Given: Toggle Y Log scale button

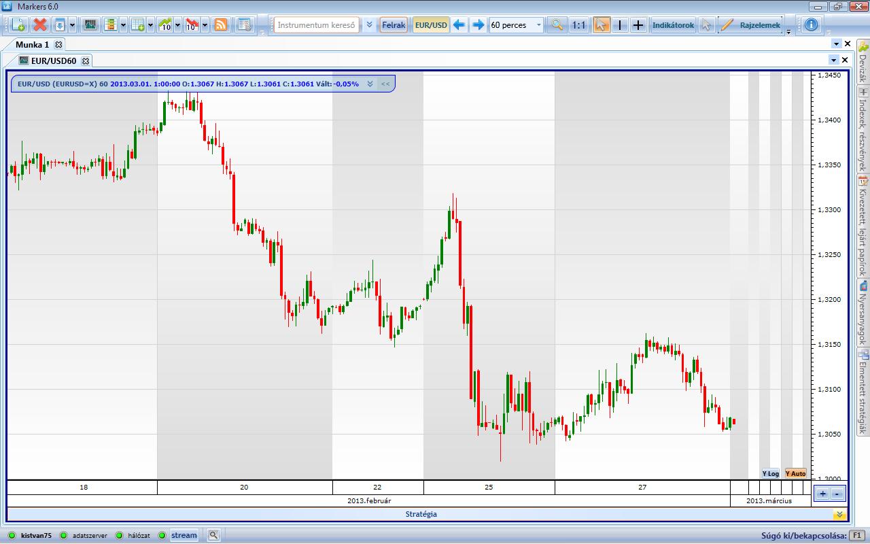Looking at the screenshot, I should click(771, 473).
